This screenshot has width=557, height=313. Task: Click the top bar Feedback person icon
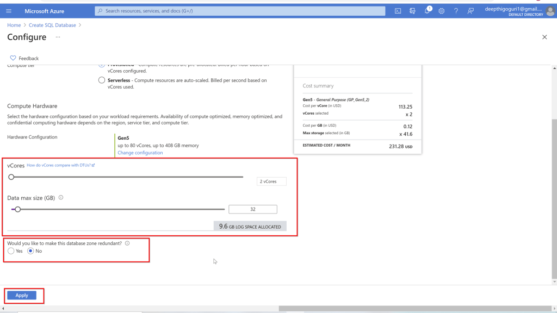pos(471,11)
